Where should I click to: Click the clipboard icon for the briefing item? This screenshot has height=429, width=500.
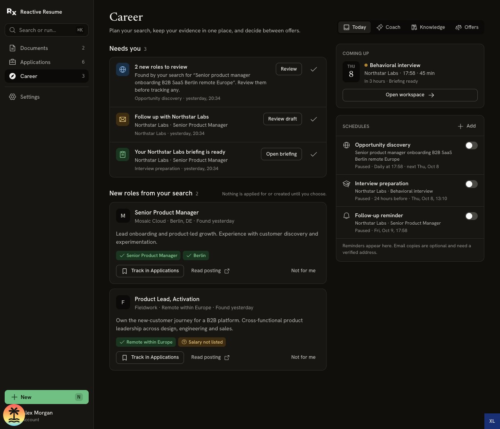click(x=123, y=154)
